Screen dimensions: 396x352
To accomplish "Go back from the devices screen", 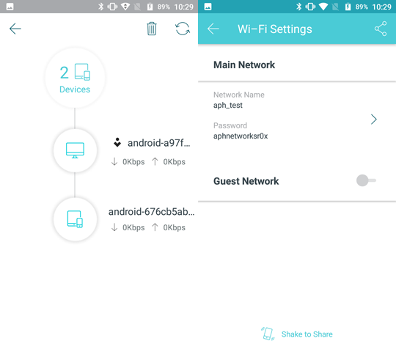I will (15, 29).
